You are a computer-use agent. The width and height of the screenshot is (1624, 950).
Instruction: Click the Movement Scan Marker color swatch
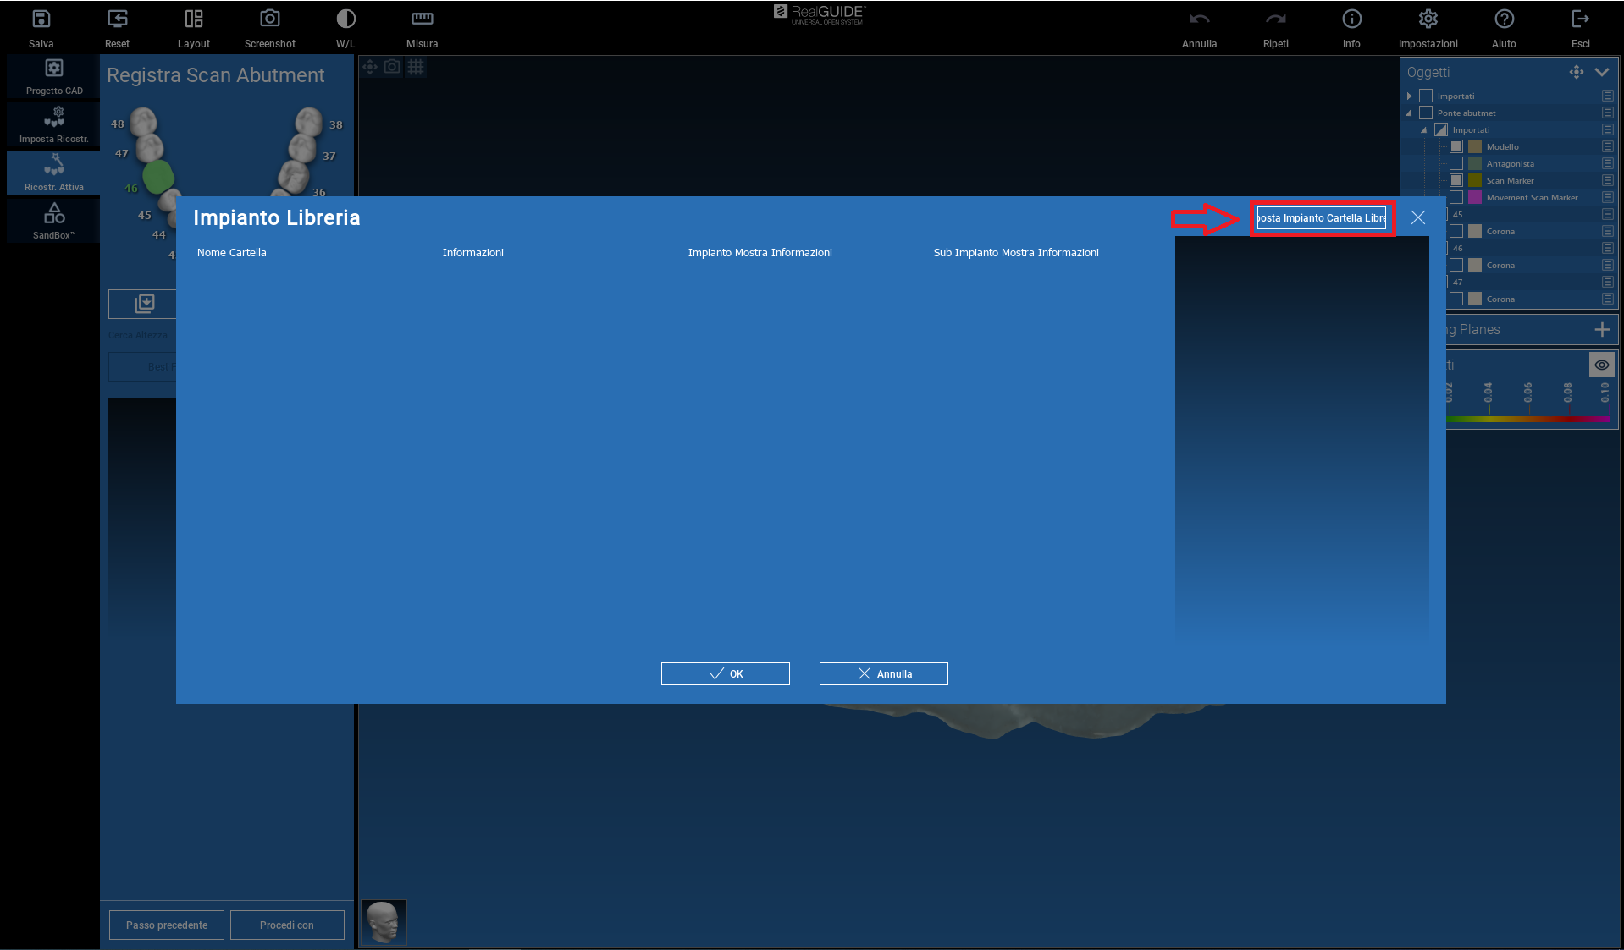(x=1475, y=197)
